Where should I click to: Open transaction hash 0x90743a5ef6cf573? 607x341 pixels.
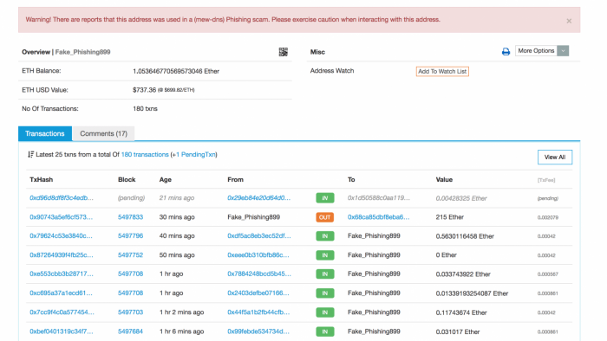pos(62,217)
